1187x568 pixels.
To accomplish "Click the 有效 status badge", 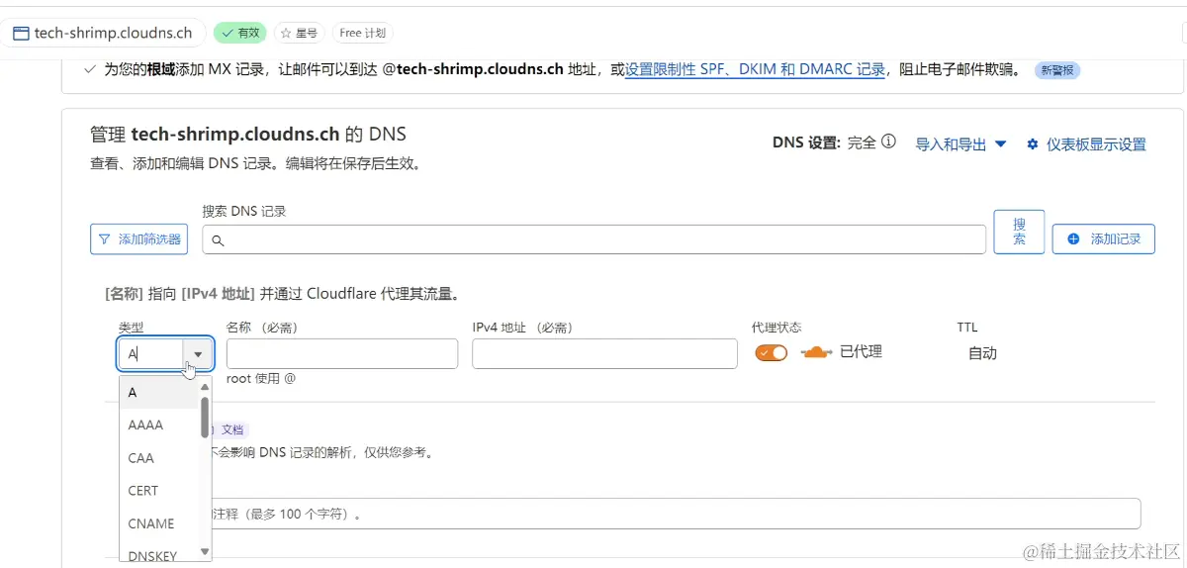I will [x=240, y=33].
